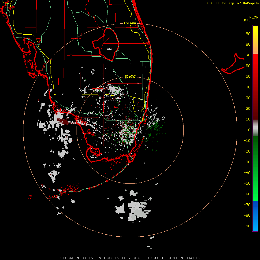Select the 60 knot scale label

tap(248, 66)
